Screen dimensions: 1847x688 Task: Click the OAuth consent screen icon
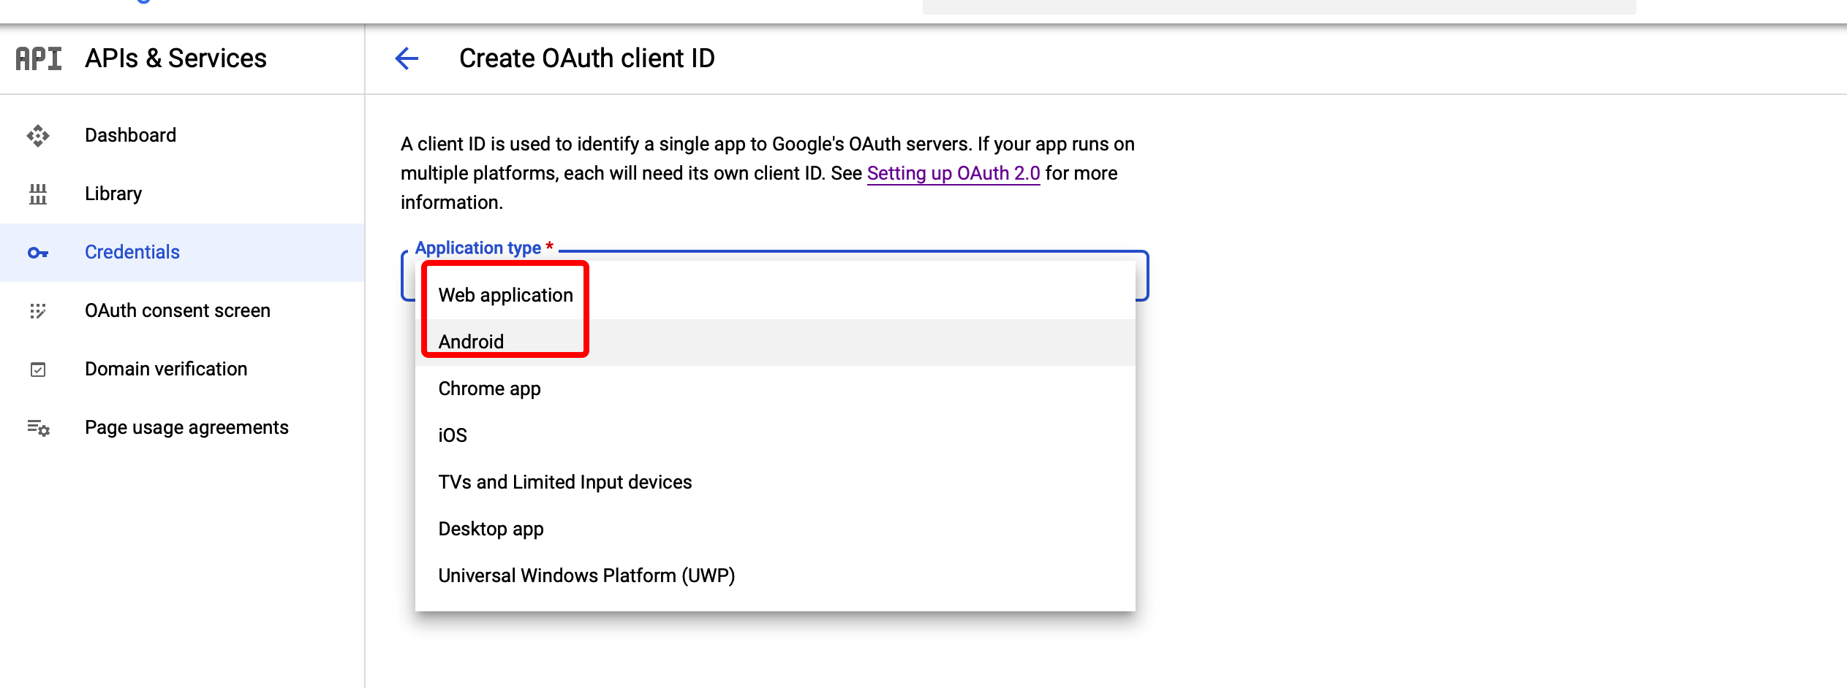pyautogui.click(x=37, y=310)
